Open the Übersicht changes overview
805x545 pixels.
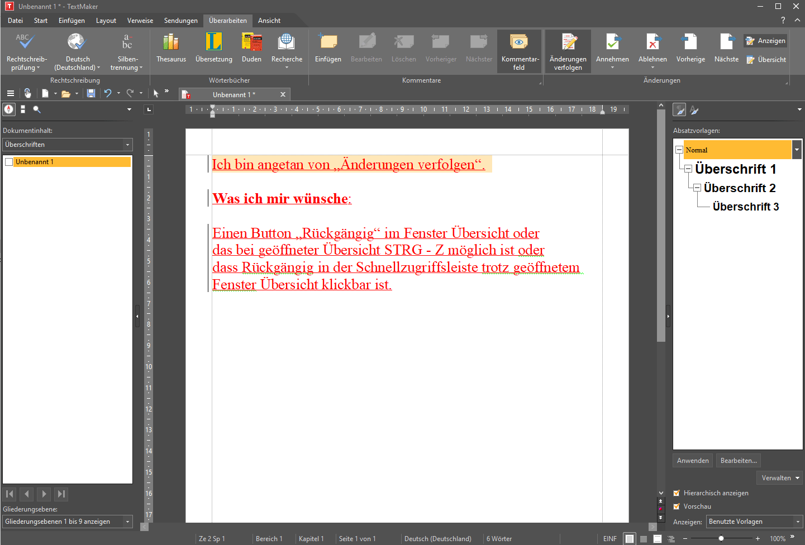point(766,60)
